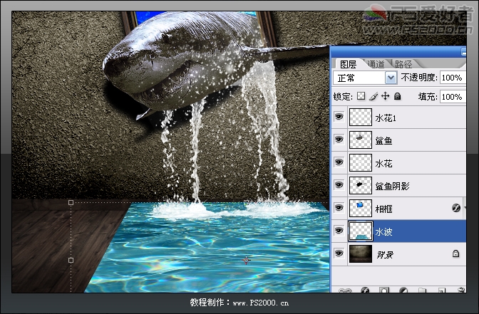The height and width of the screenshot is (314, 479).
Task: Click the left-middle transform handle on canvas
Action: 71,260
